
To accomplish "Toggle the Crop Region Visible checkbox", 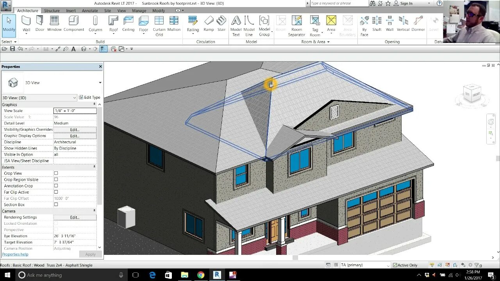I will click(x=56, y=180).
